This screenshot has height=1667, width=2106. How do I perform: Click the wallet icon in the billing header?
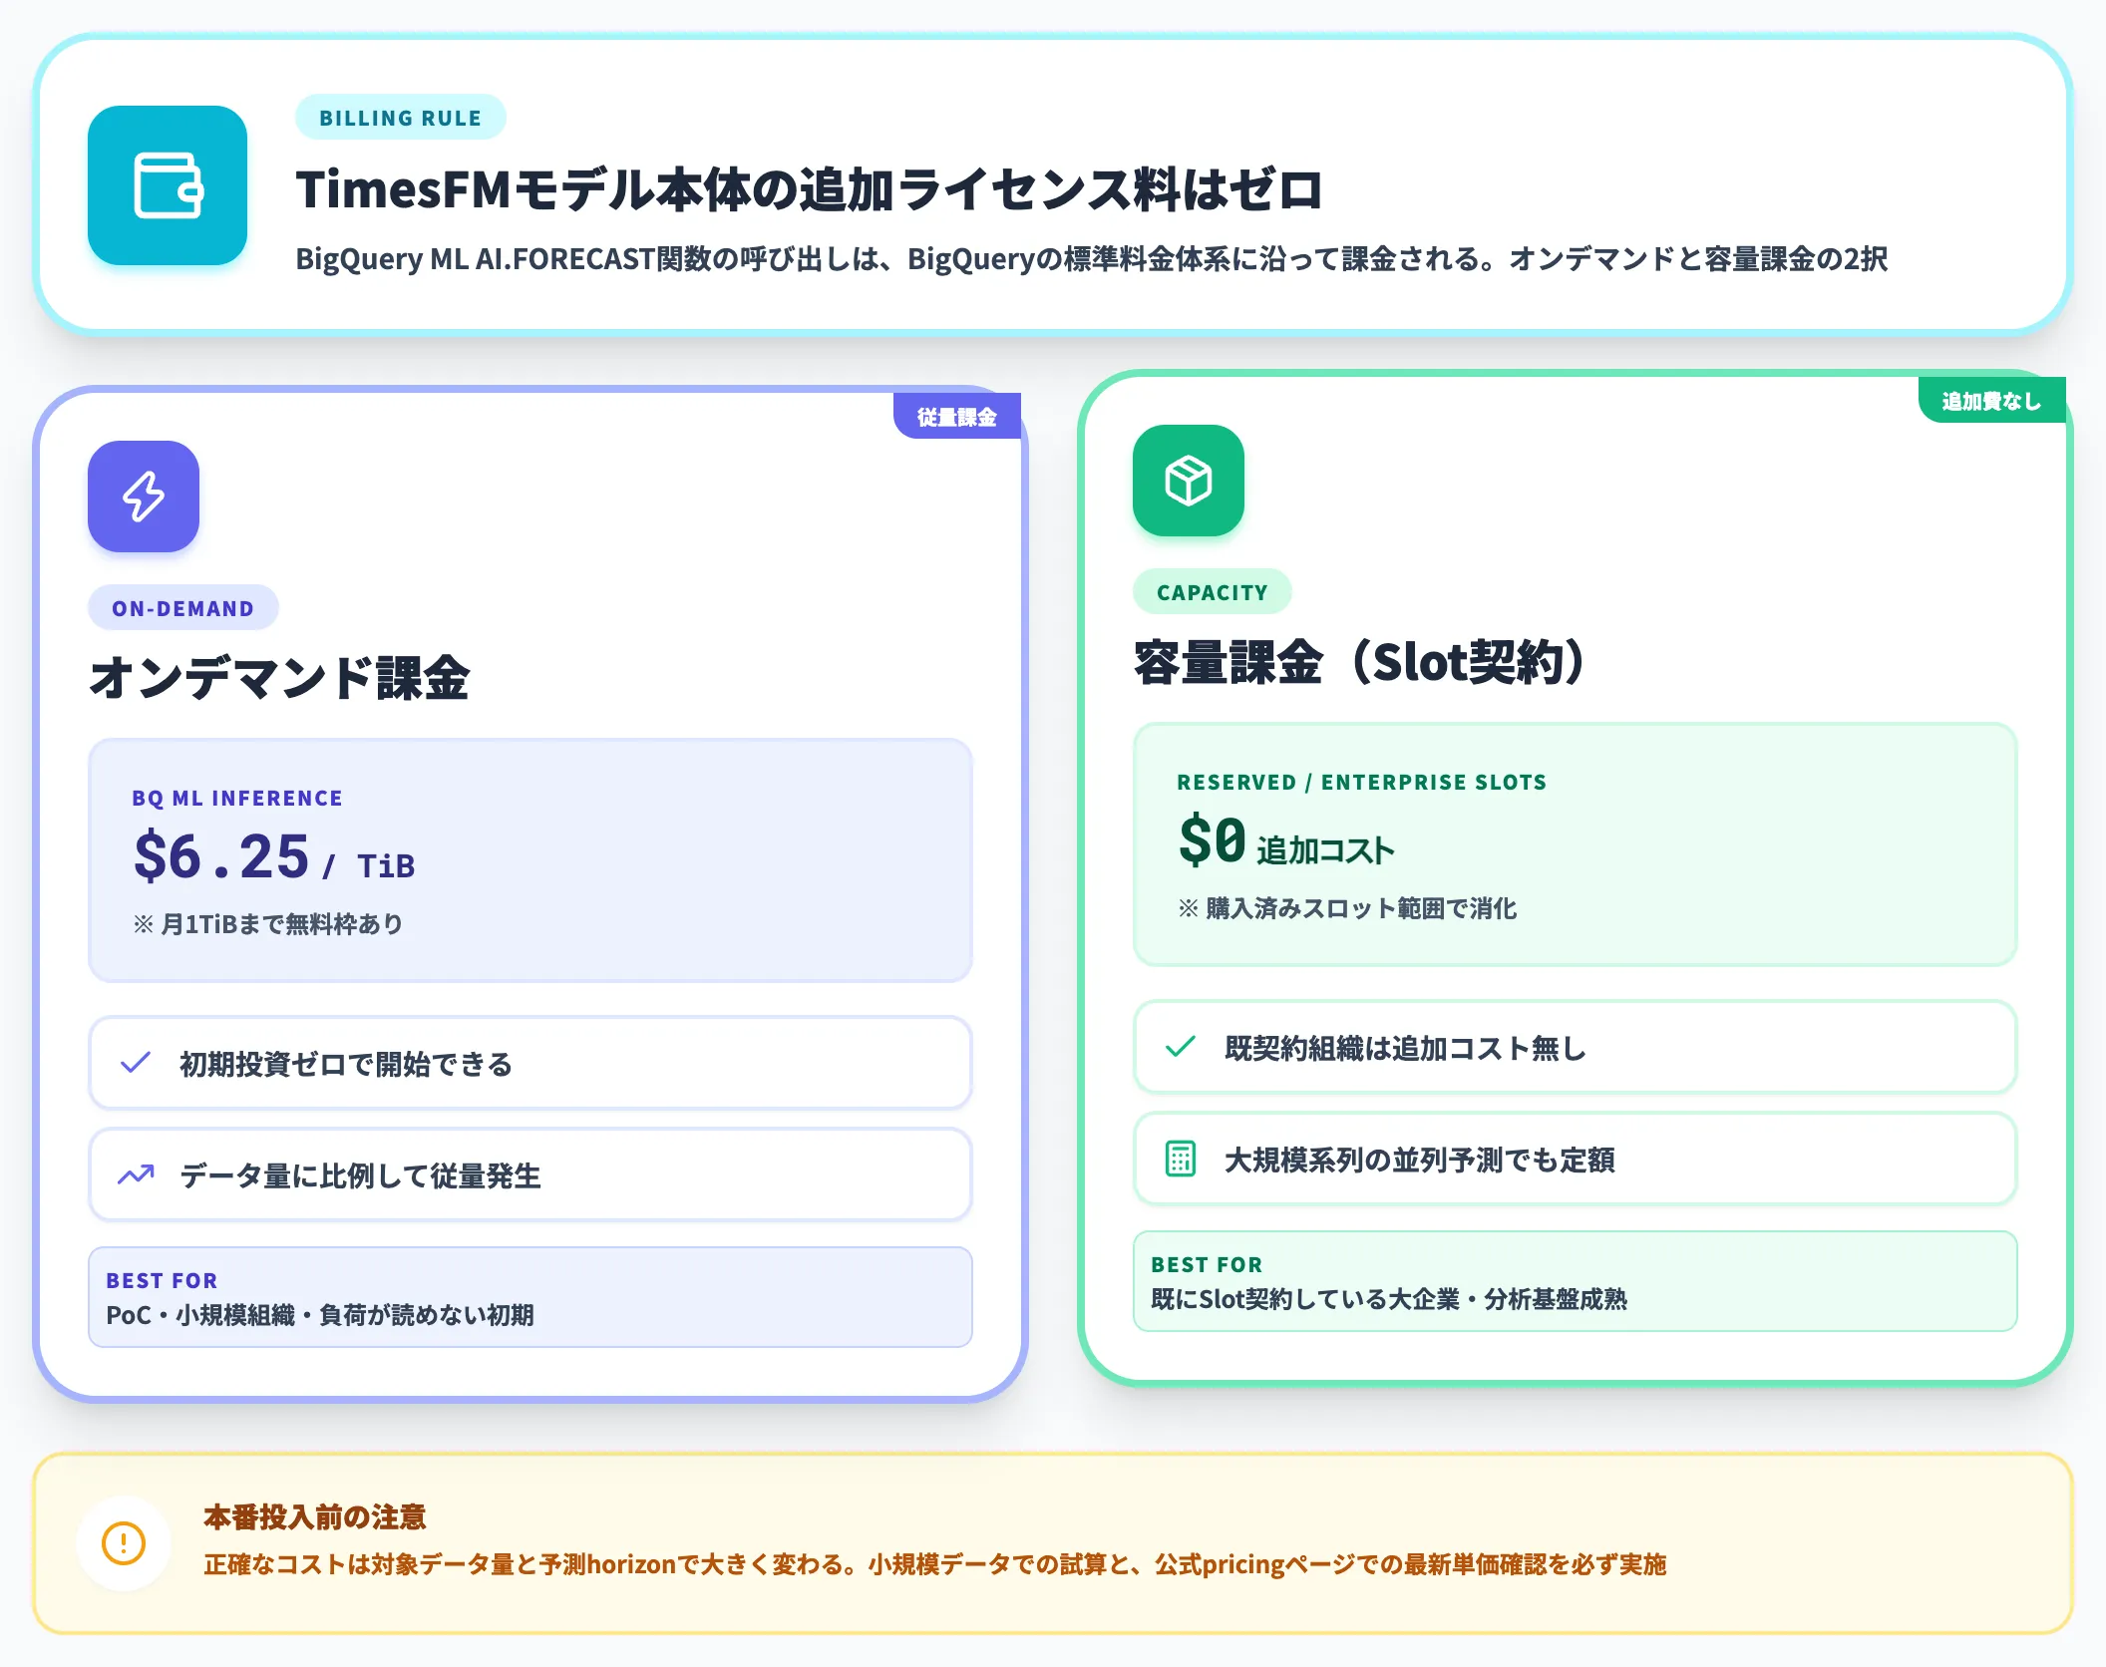168,185
